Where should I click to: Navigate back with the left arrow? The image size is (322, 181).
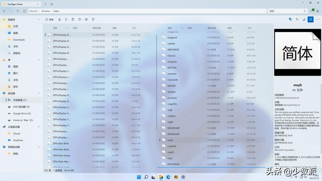4,11
